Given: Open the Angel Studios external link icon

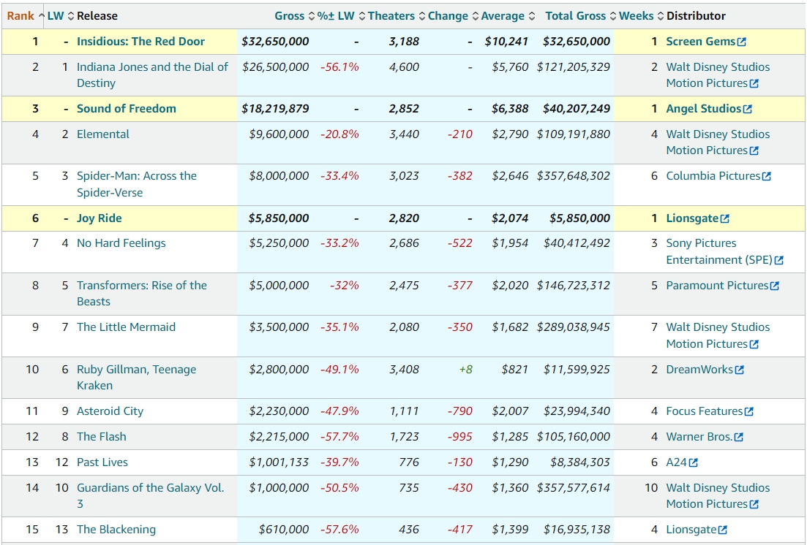Looking at the screenshot, I should [x=748, y=109].
